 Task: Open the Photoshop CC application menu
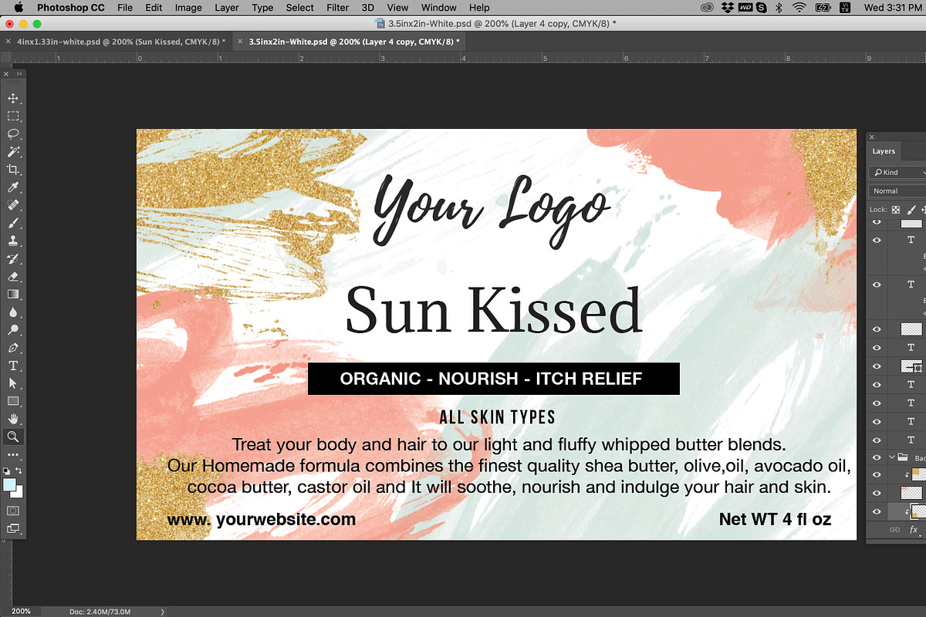pos(71,8)
